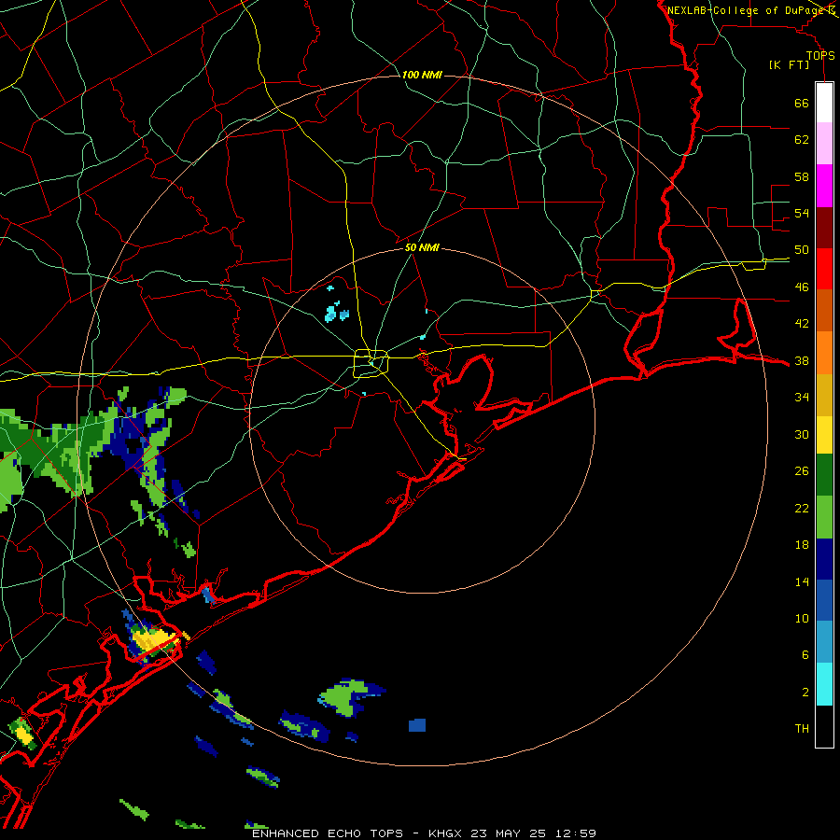Click the 'TH' legend label
The height and width of the screenshot is (840, 840).
802,729
